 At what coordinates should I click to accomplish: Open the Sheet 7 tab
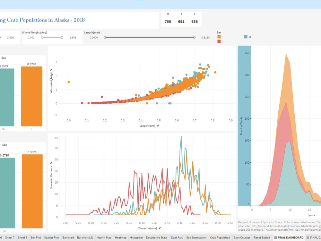pos(10,237)
